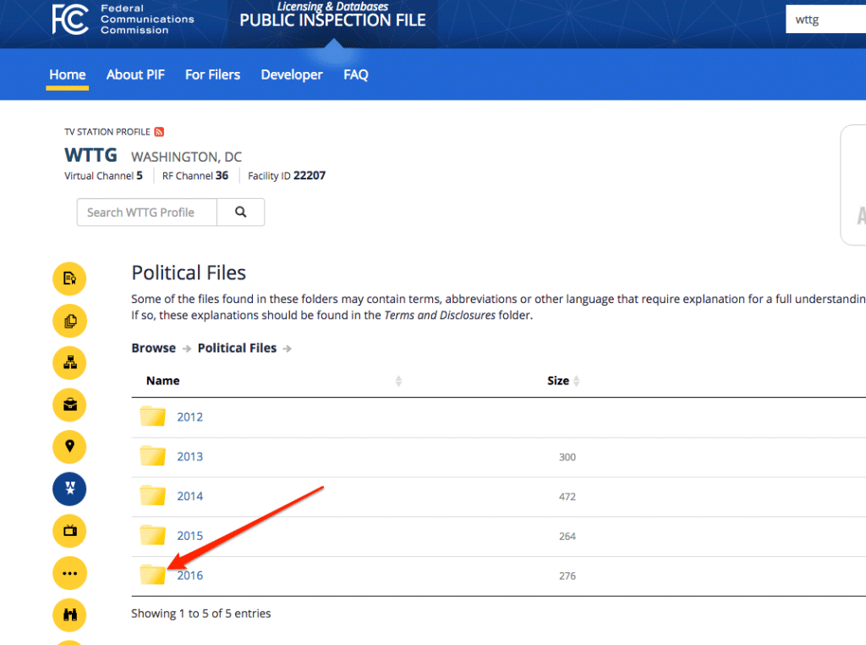866x645 pixels.
Task: Open the Developer navigation item
Action: 292,74
